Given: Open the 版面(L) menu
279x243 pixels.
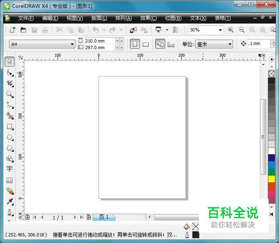Looking at the screenshot, I should pyautogui.click(x=99, y=18).
